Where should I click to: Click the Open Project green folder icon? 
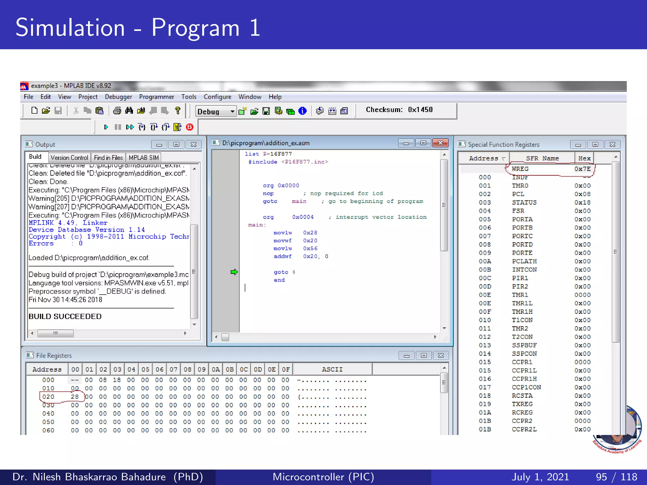254,111
